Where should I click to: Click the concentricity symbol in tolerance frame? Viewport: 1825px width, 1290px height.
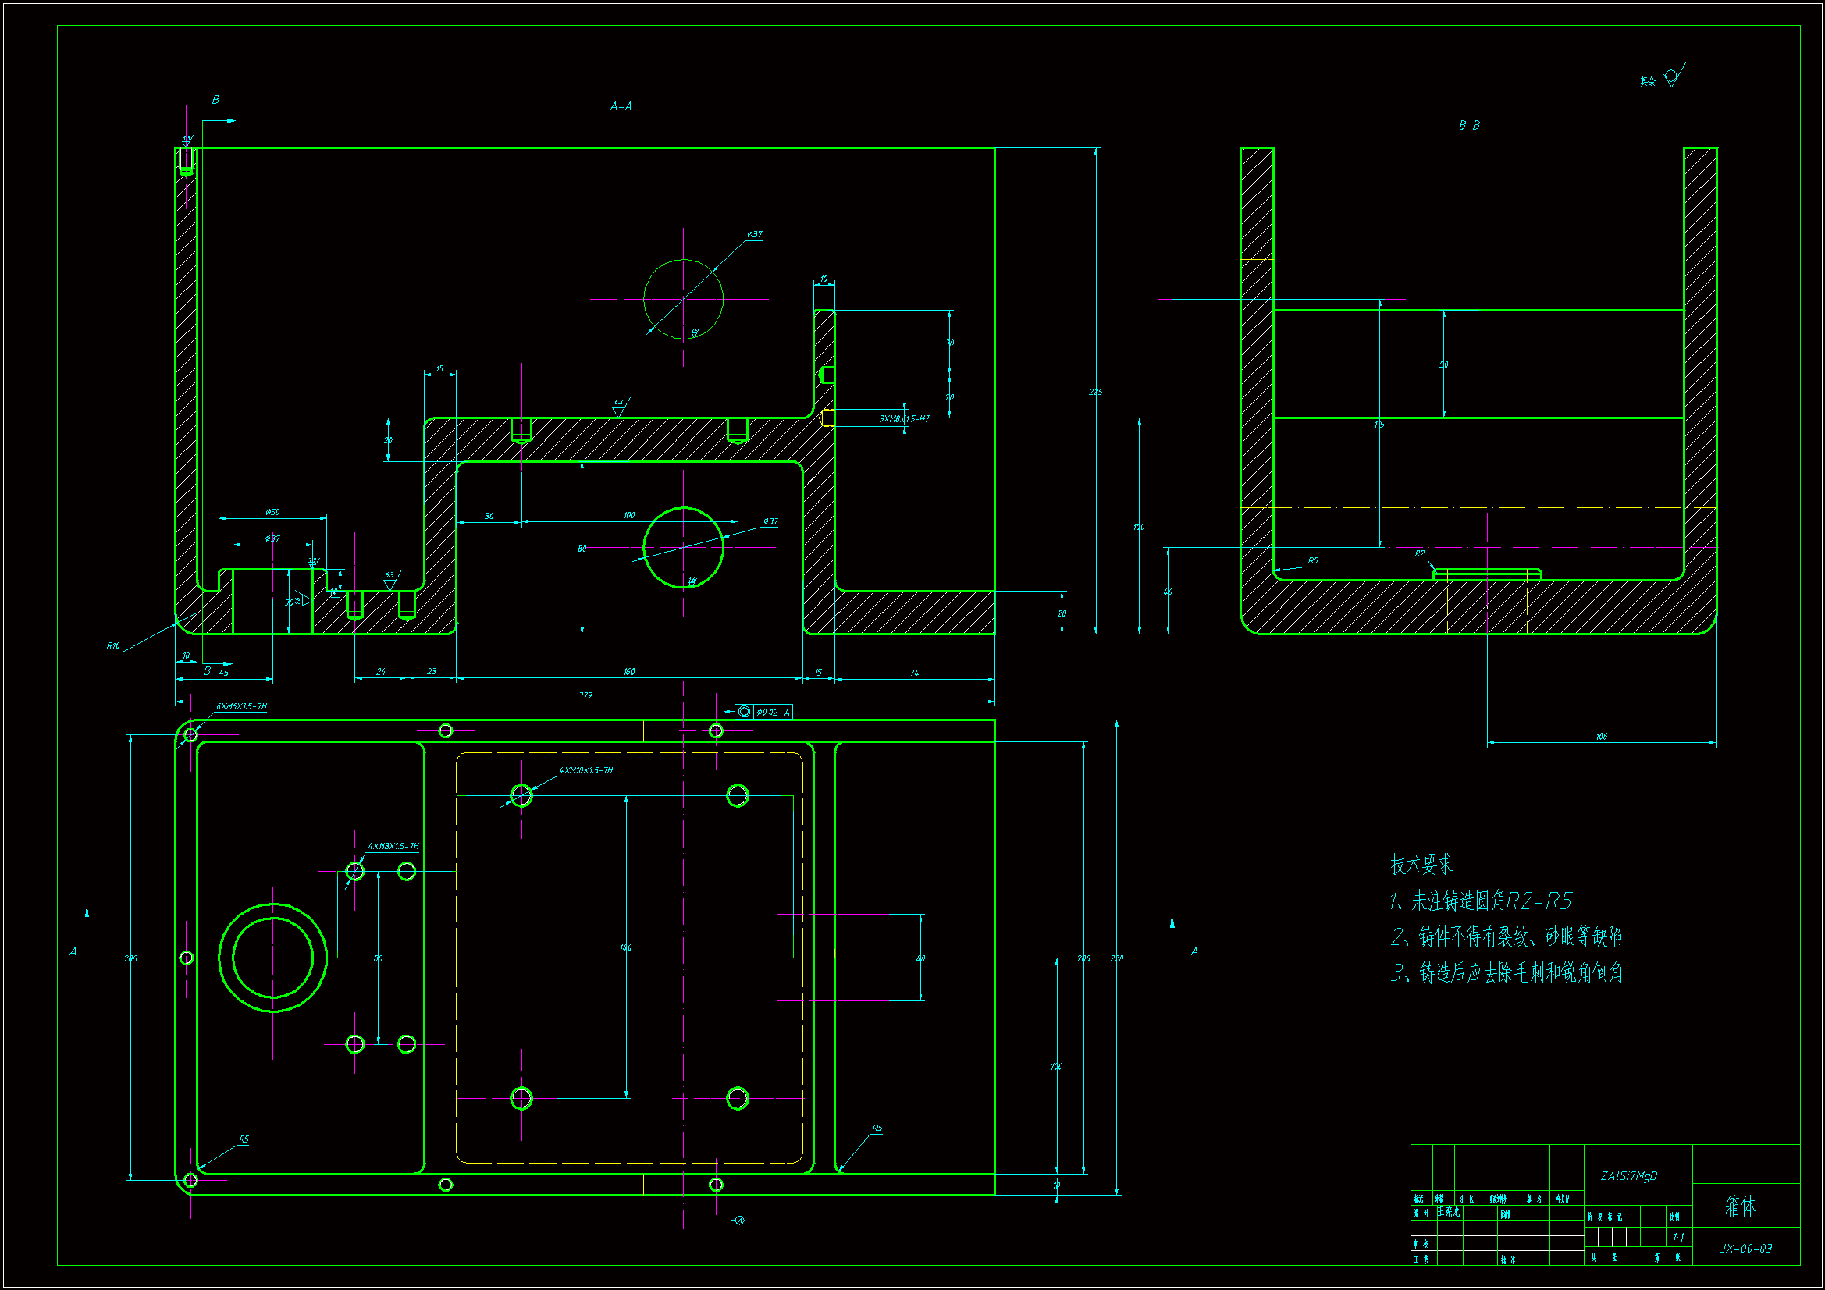(x=744, y=713)
